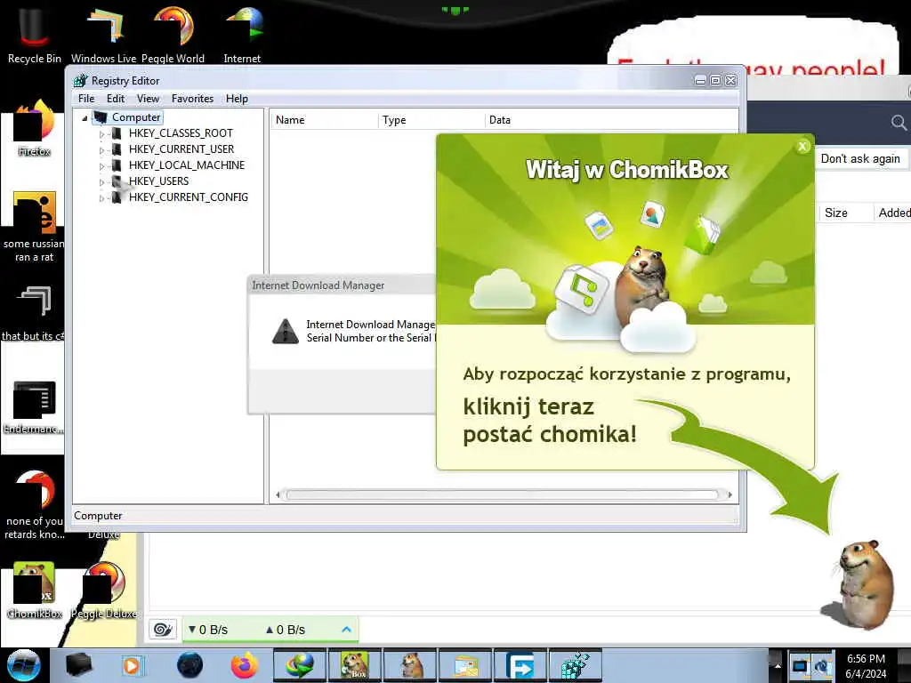Click the Added column header in the background window
Viewport: 911px width, 683px height.
point(893,213)
